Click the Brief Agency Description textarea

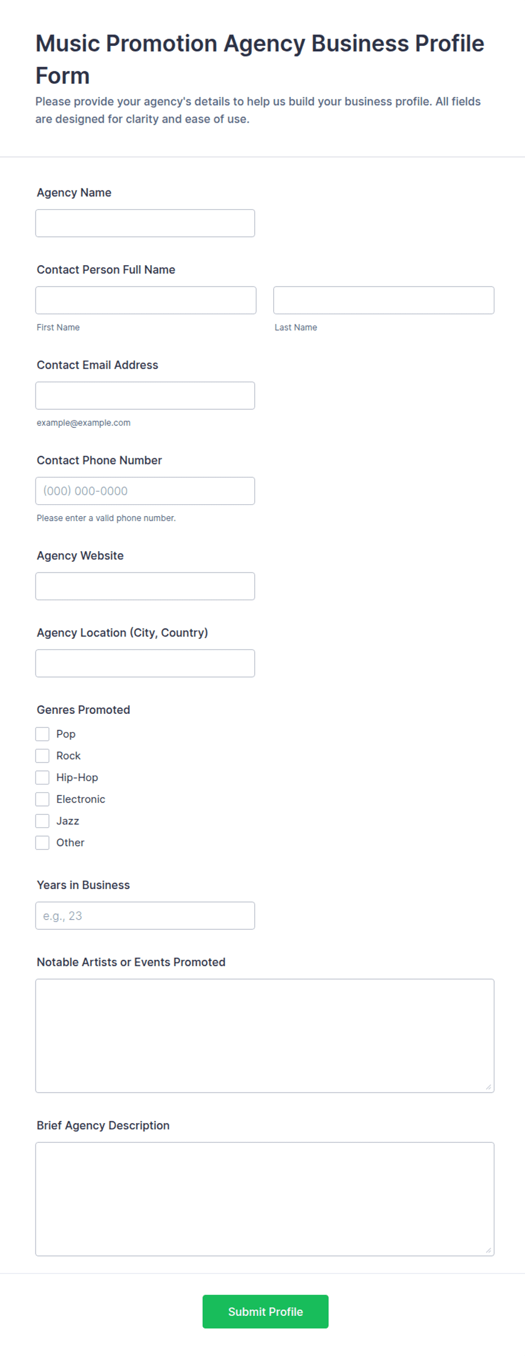(265, 1199)
